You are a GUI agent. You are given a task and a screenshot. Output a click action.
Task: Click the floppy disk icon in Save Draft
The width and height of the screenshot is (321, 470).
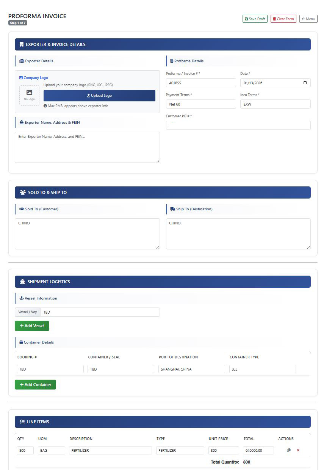pyautogui.click(x=247, y=19)
